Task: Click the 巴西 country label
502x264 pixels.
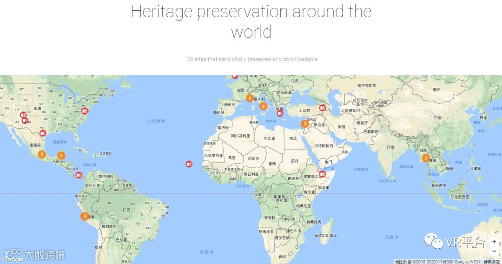Action: pos(126,210)
